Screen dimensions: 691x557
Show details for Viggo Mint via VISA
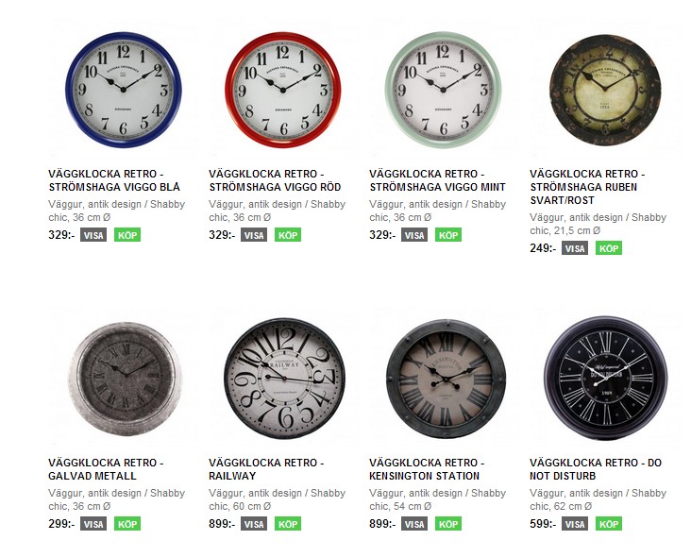pos(414,235)
